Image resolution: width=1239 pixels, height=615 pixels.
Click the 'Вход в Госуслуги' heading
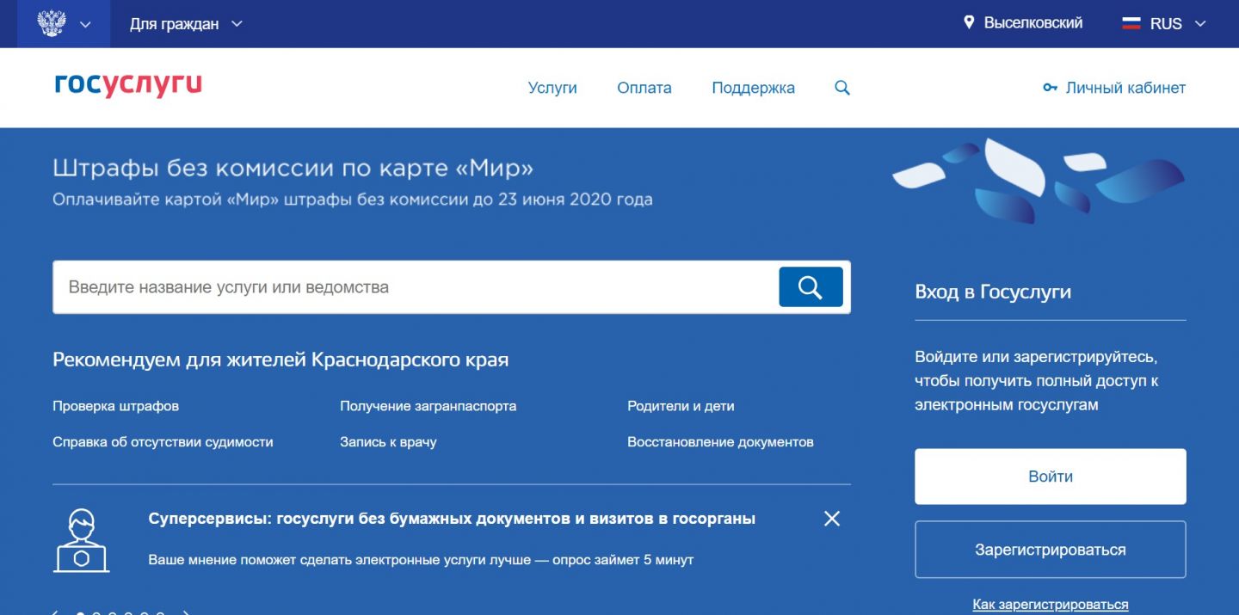pos(993,292)
